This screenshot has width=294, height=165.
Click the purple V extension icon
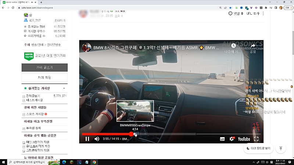[251, 8]
